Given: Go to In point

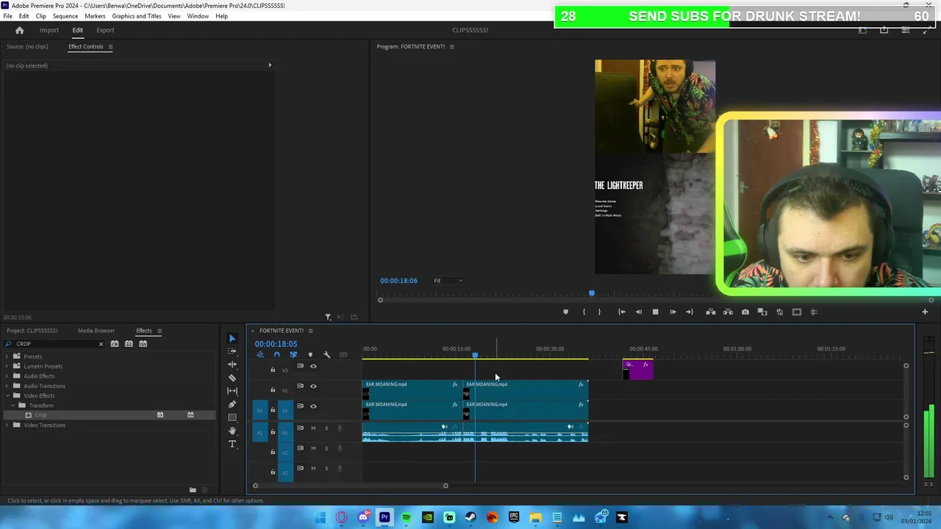Looking at the screenshot, I should [x=621, y=312].
